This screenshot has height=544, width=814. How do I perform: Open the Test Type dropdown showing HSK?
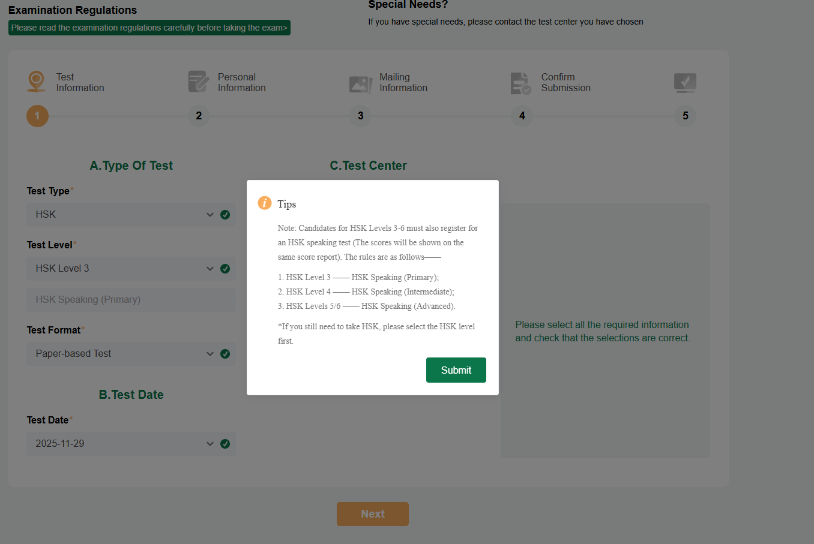120,215
